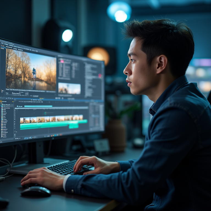Click the red round icon in the right panel
The image size is (211, 211).
point(100,76)
